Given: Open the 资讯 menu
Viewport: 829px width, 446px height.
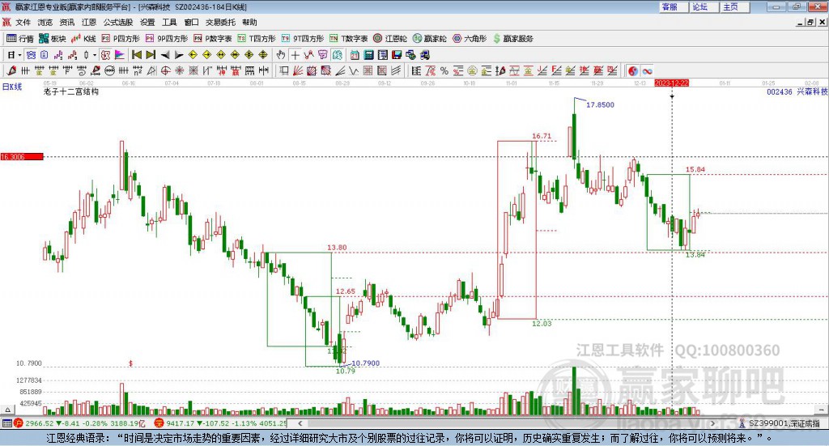Looking at the screenshot, I should (x=66, y=22).
